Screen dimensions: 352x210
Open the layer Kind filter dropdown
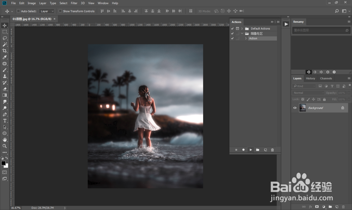[x=304, y=86]
